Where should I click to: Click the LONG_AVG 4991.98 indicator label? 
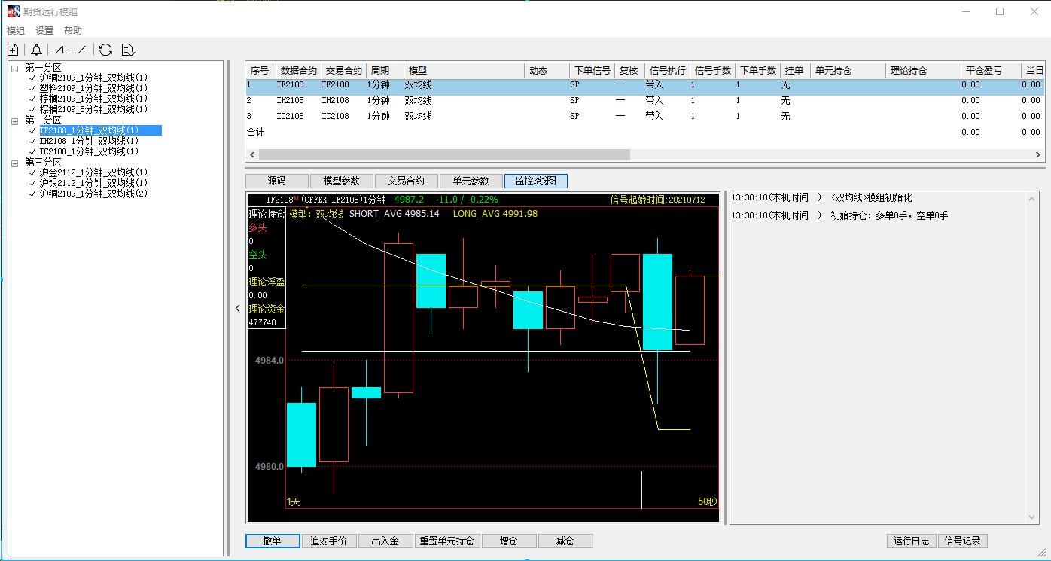click(495, 214)
